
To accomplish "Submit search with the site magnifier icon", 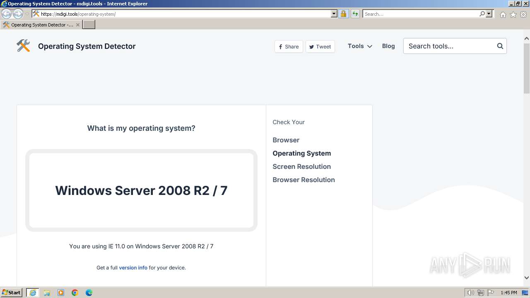I will [x=500, y=46].
